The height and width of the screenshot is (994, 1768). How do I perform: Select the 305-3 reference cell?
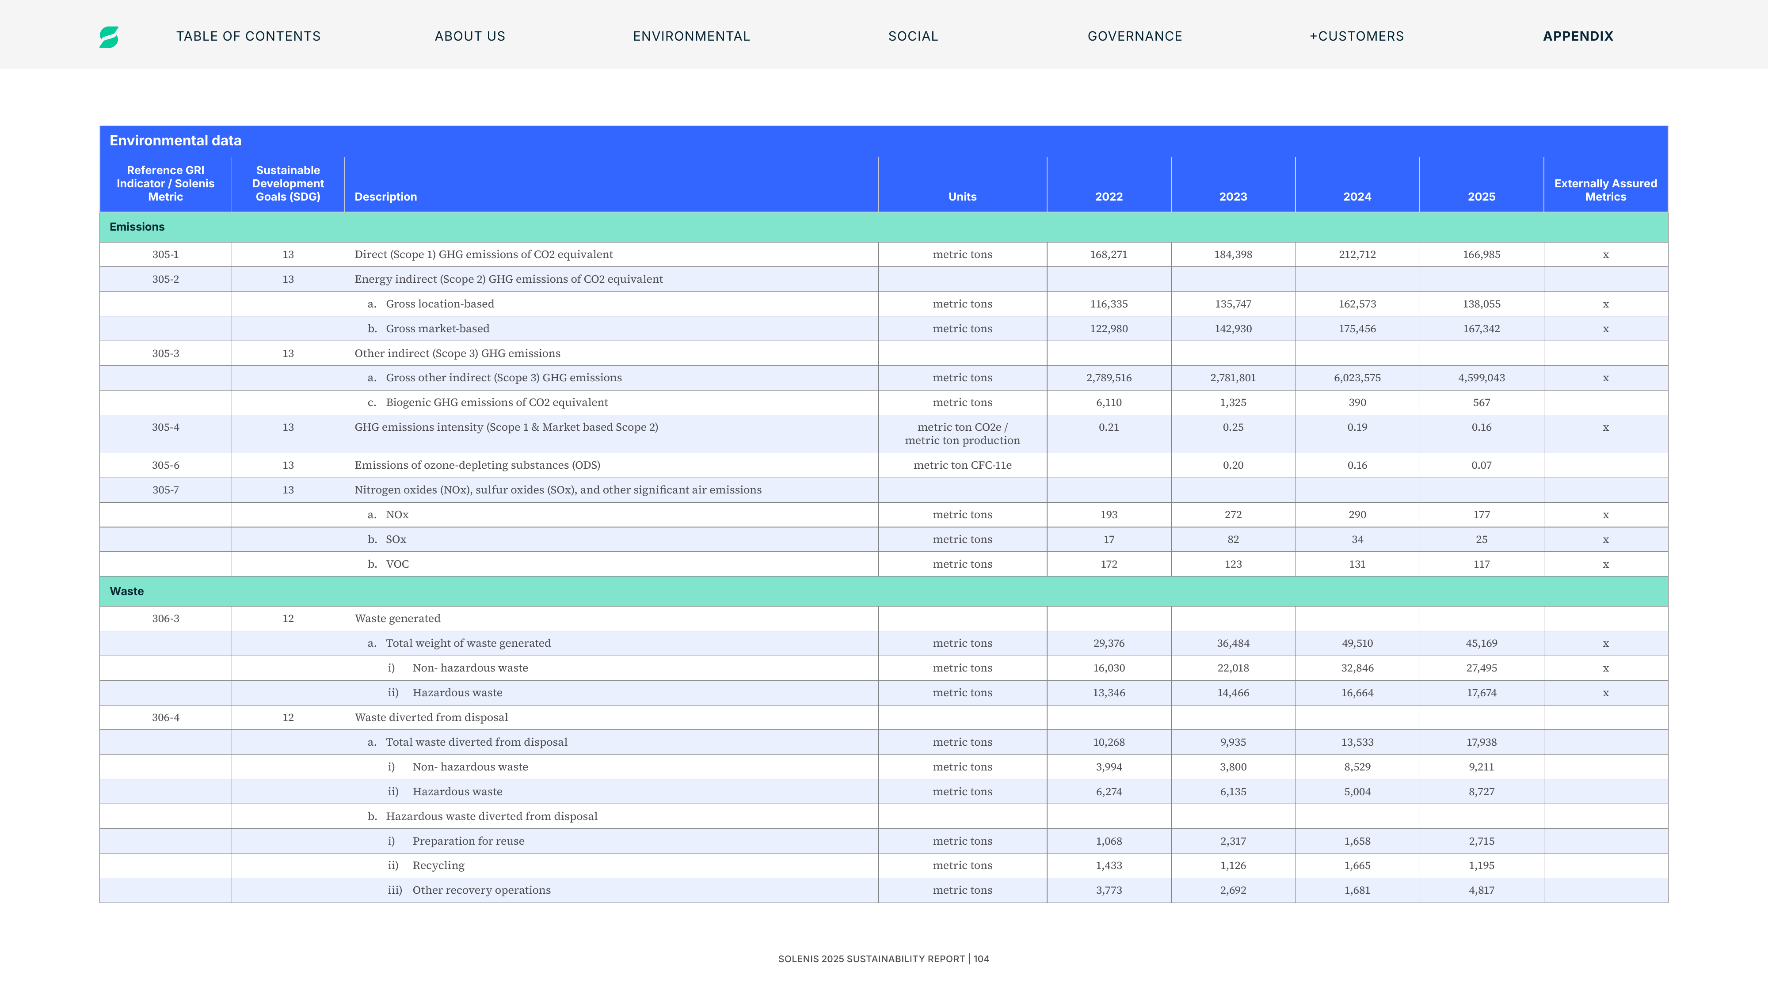click(x=165, y=353)
